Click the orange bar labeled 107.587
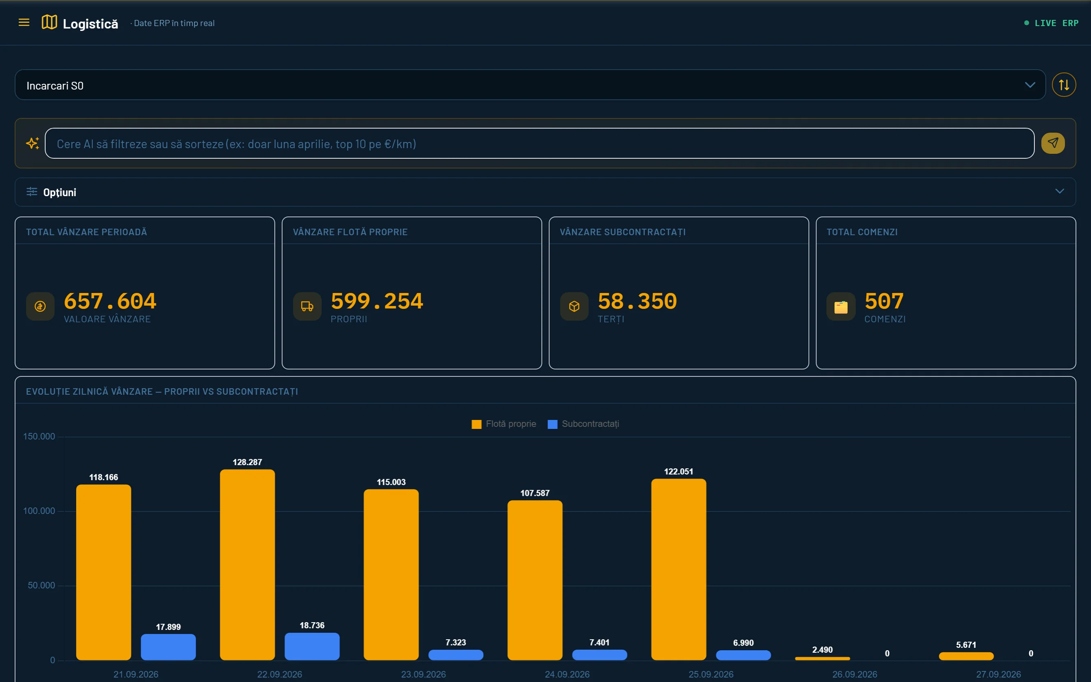The image size is (1091, 682). 535,580
